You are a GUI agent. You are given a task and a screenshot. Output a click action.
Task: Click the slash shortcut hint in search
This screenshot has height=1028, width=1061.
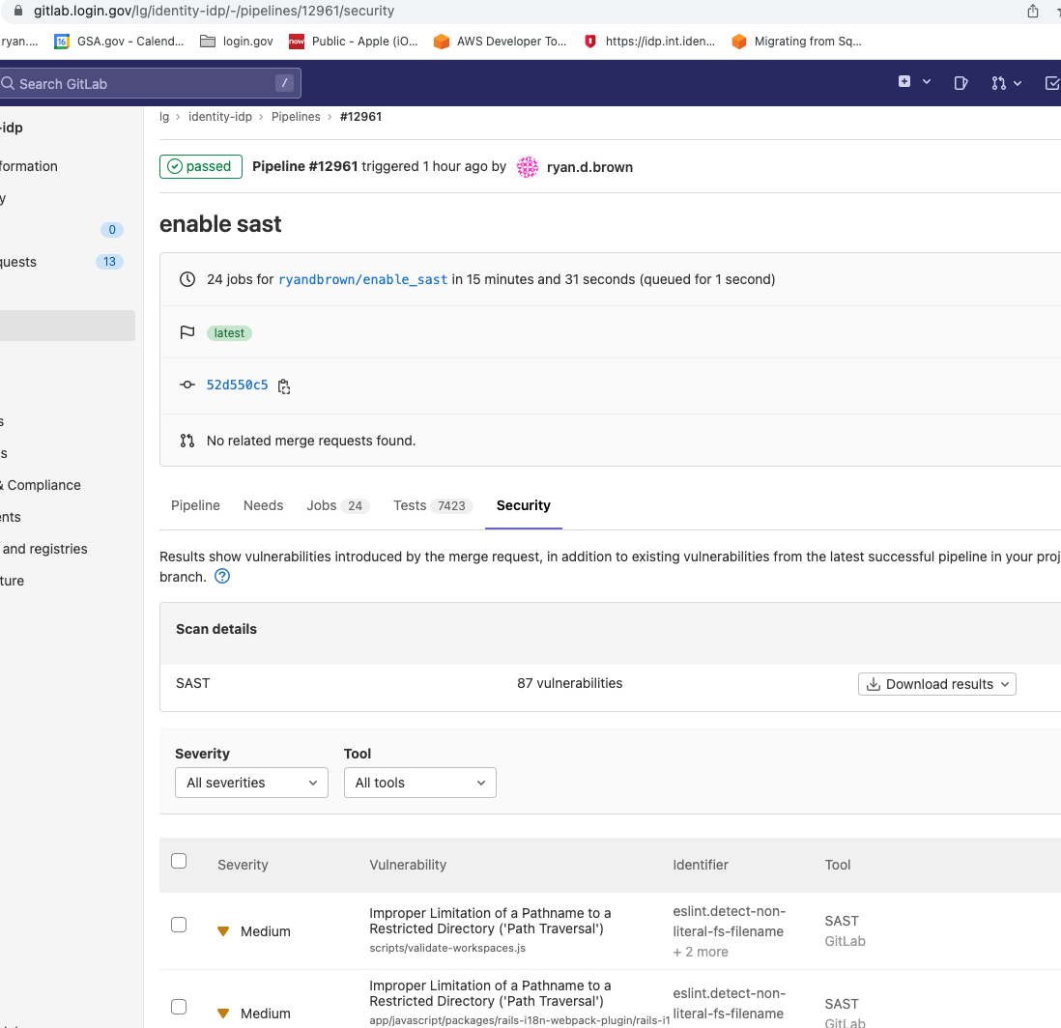tap(284, 82)
